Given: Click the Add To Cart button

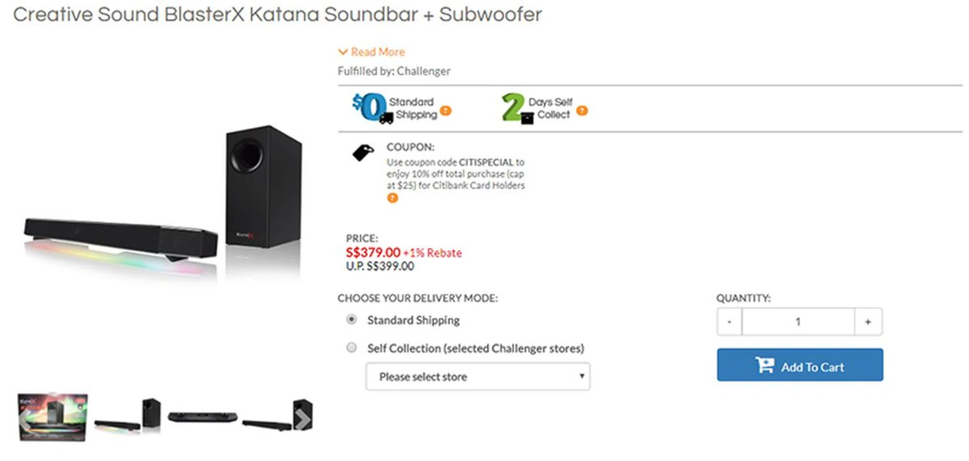Looking at the screenshot, I should (799, 365).
